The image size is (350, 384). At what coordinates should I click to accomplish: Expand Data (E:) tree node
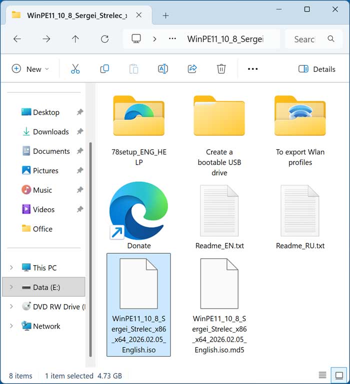tap(11, 287)
